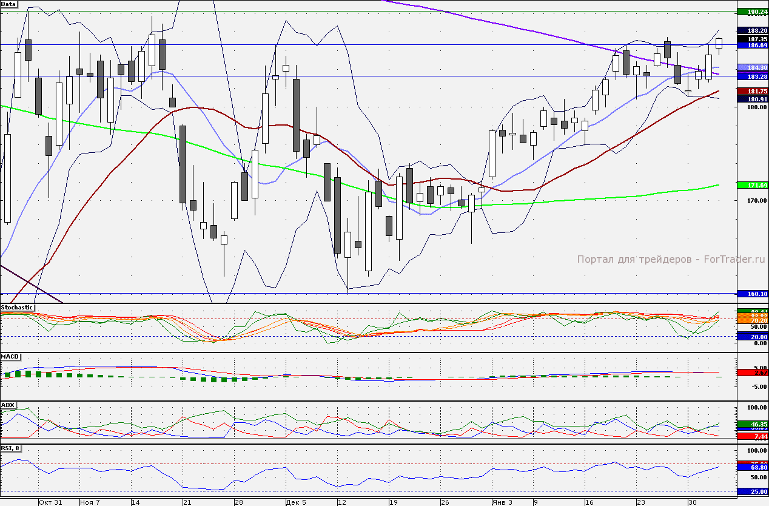Click the last white candlestick on the chart
Image resolution: width=769 pixels, height=506 pixels.
point(719,42)
